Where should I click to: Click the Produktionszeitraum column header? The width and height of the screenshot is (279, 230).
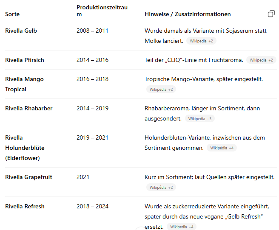coord(102,11)
